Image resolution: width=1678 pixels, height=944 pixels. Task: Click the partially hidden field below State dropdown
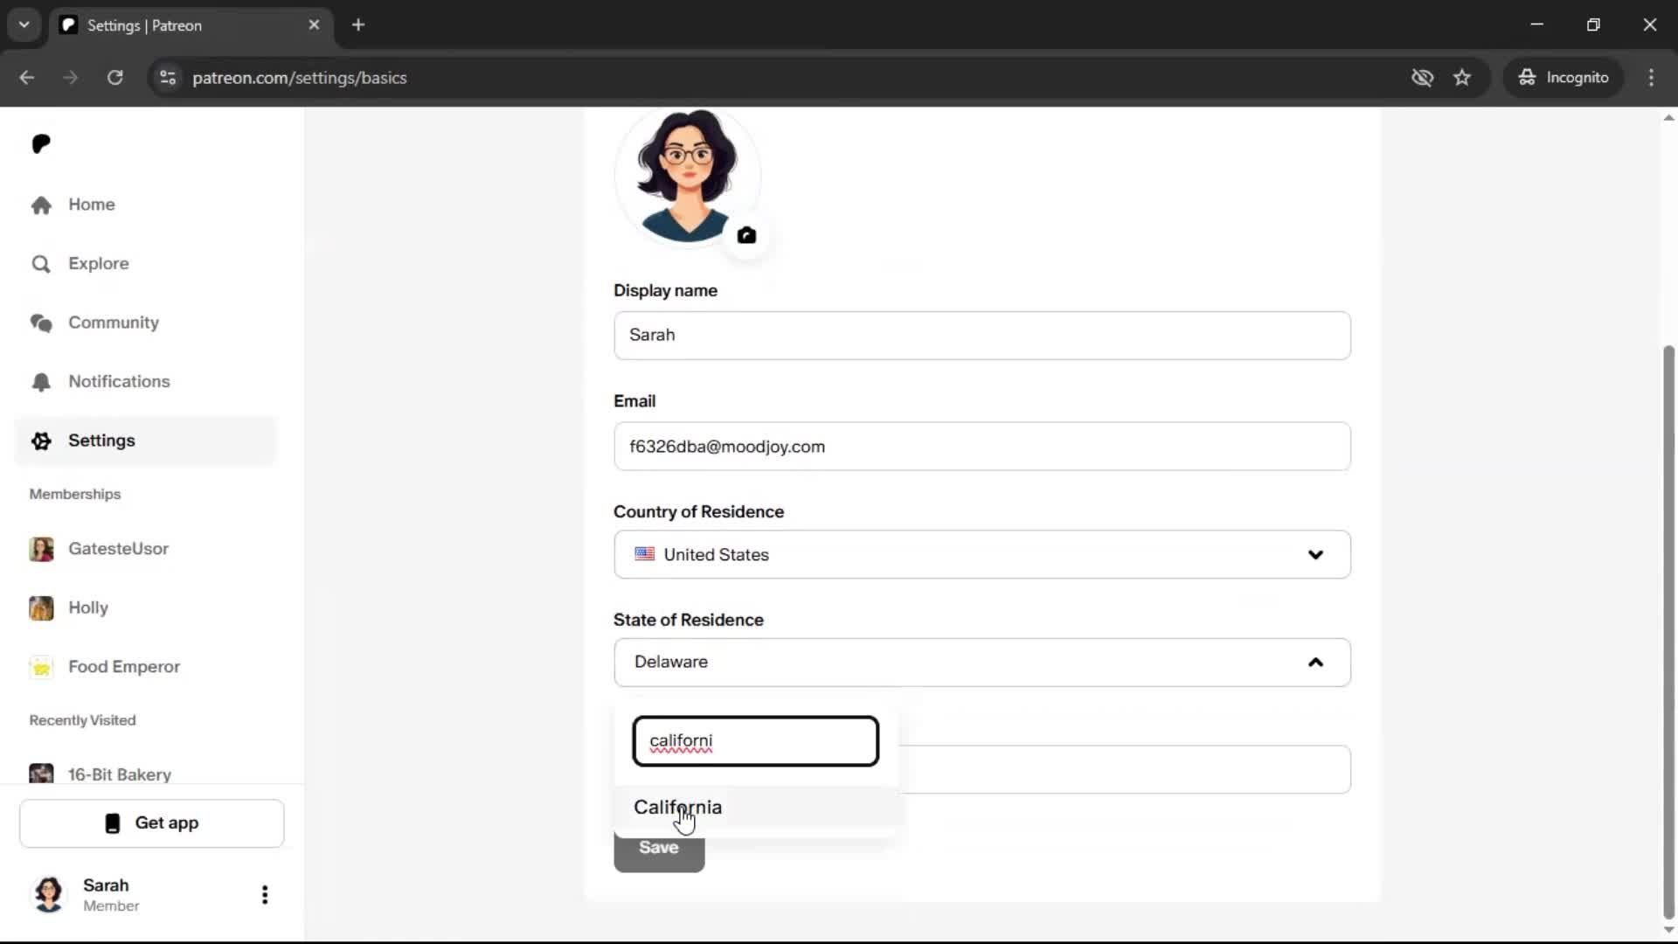tap(1124, 770)
